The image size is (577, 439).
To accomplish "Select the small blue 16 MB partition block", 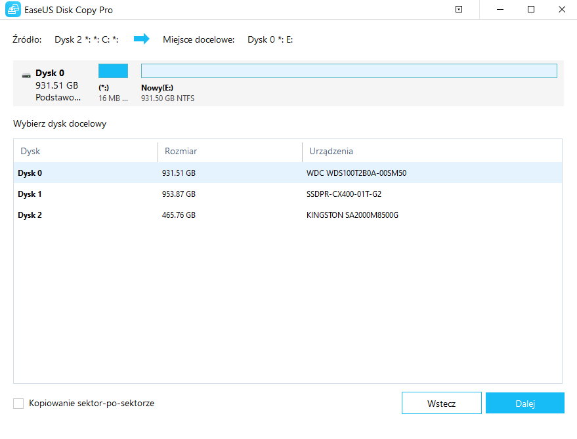I will [113, 71].
